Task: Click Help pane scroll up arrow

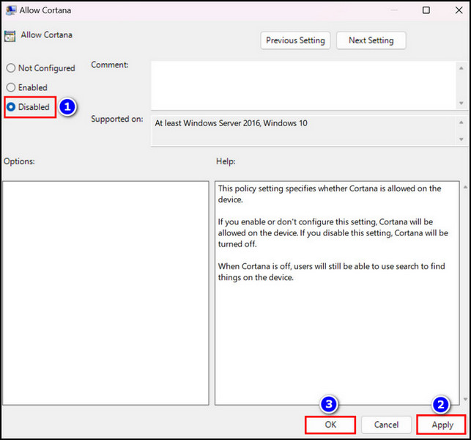Action: coord(465,187)
